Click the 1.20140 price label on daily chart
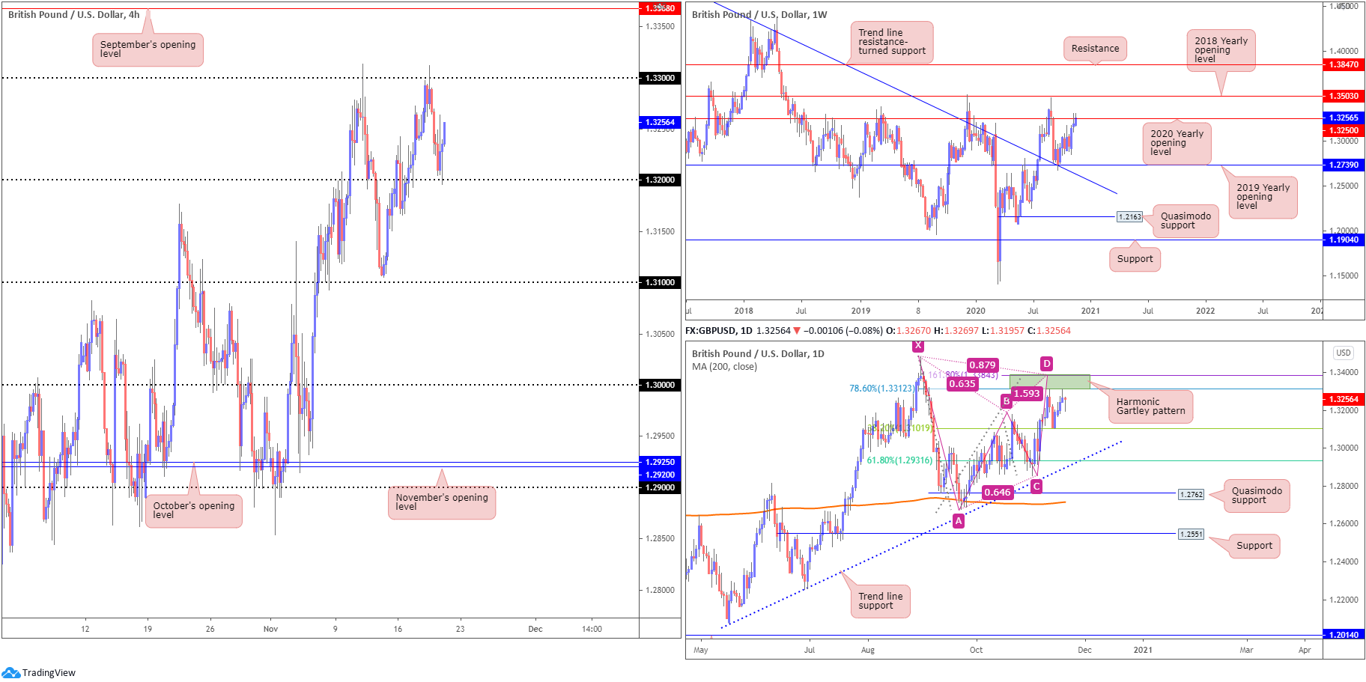Viewport: 1366px width, 682px height. [x=1344, y=635]
